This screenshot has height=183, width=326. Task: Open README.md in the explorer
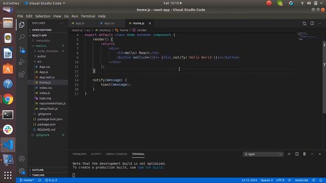[48, 130]
